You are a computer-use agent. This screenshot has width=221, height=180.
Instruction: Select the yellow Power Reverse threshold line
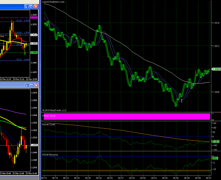127,170
